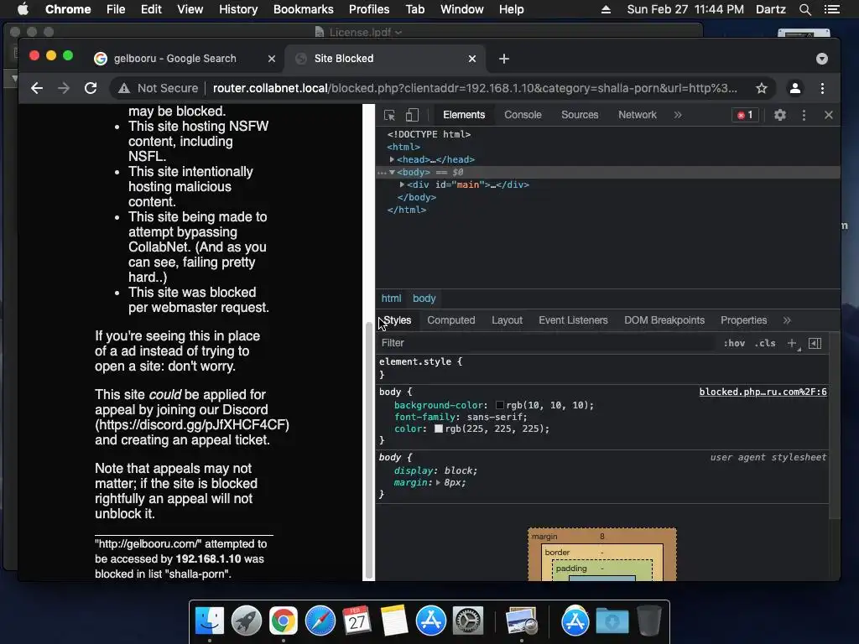The image size is (859, 644).
Task: Open the Bookmarks menu in menu bar
Action: [x=304, y=9]
